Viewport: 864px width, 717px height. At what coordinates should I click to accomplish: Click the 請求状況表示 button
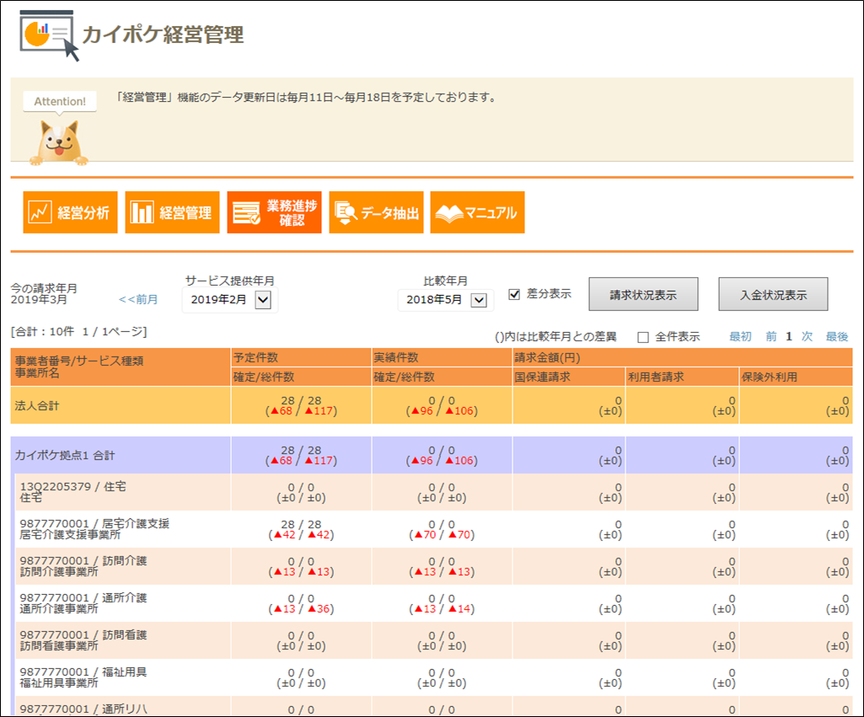pos(643,295)
